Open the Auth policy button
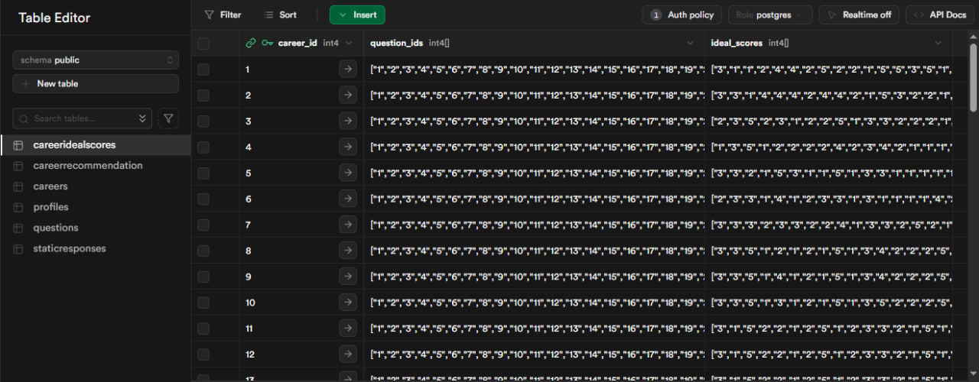Viewport: 979px width, 382px height. [682, 15]
